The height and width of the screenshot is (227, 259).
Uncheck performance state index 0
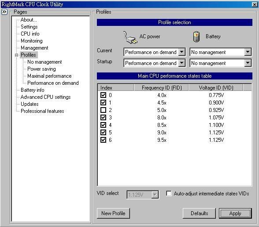[103, 95]
